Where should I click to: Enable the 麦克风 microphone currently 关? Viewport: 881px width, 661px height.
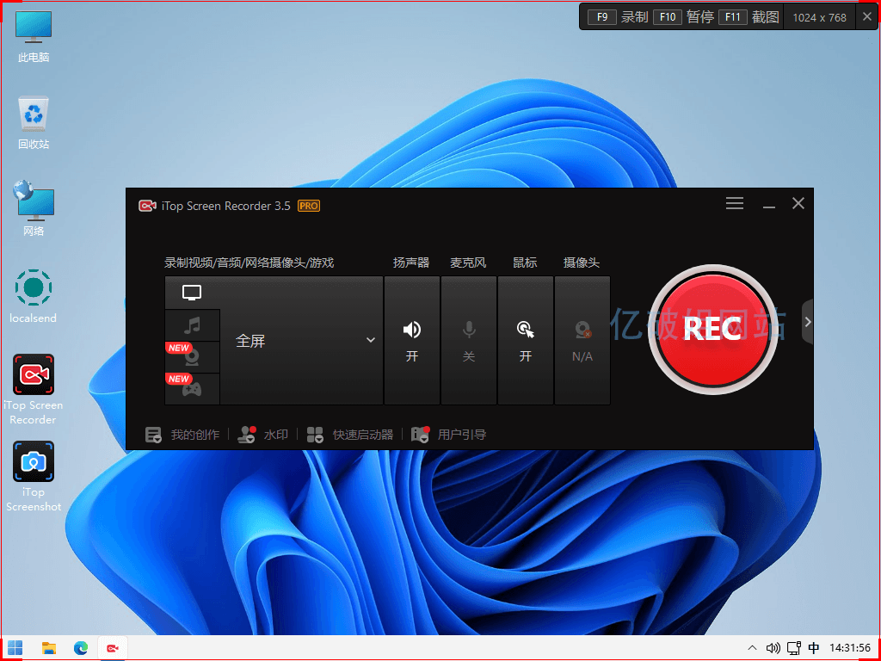tap(468, 338)
